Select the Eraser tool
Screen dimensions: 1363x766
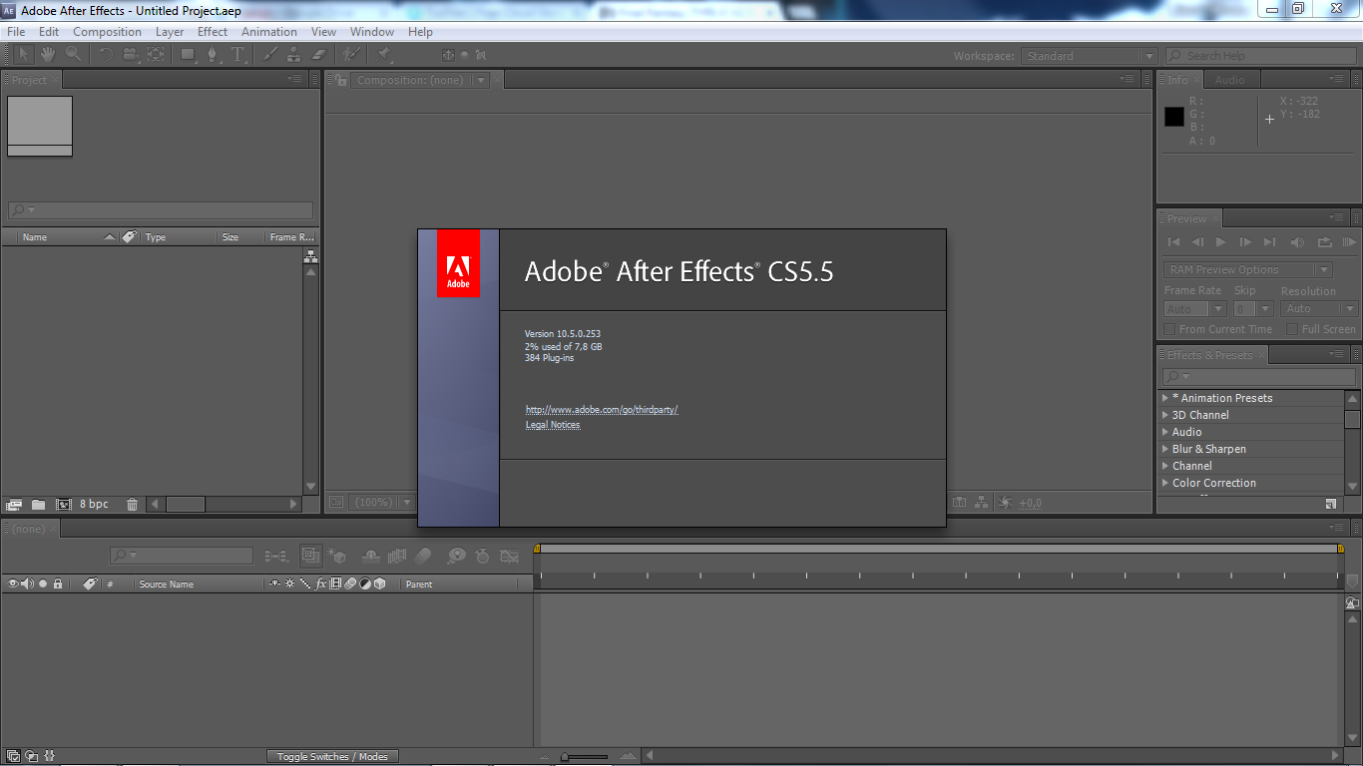click(x=319, y=55)
